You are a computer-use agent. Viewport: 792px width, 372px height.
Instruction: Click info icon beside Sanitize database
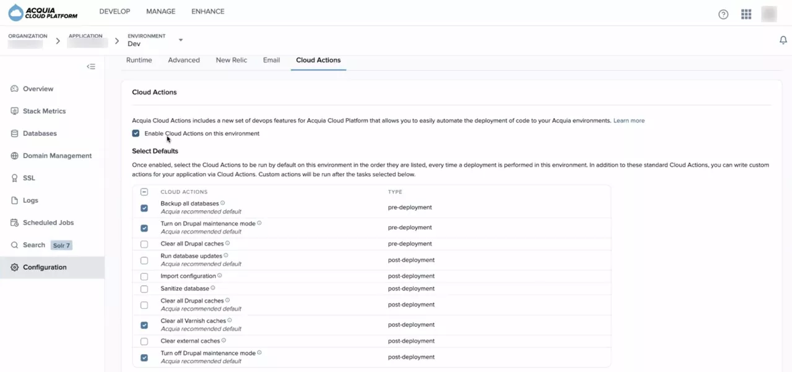(213, 288)
